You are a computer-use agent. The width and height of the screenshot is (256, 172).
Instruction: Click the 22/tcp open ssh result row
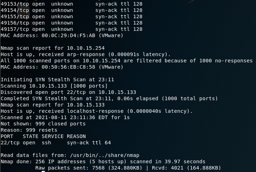click(x=56, y=143)
